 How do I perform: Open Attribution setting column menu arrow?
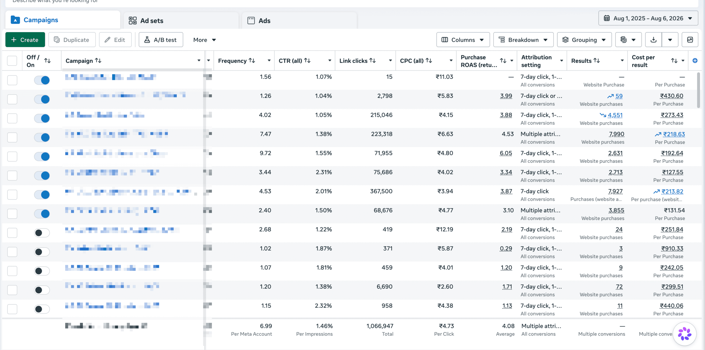point(562,61)
